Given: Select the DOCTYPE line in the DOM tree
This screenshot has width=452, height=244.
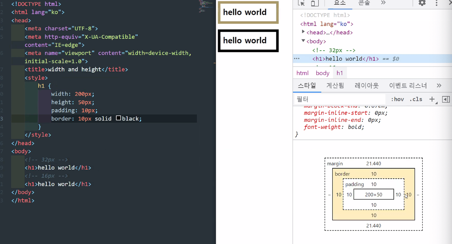Looking at the screenshot, I should 325,15.
